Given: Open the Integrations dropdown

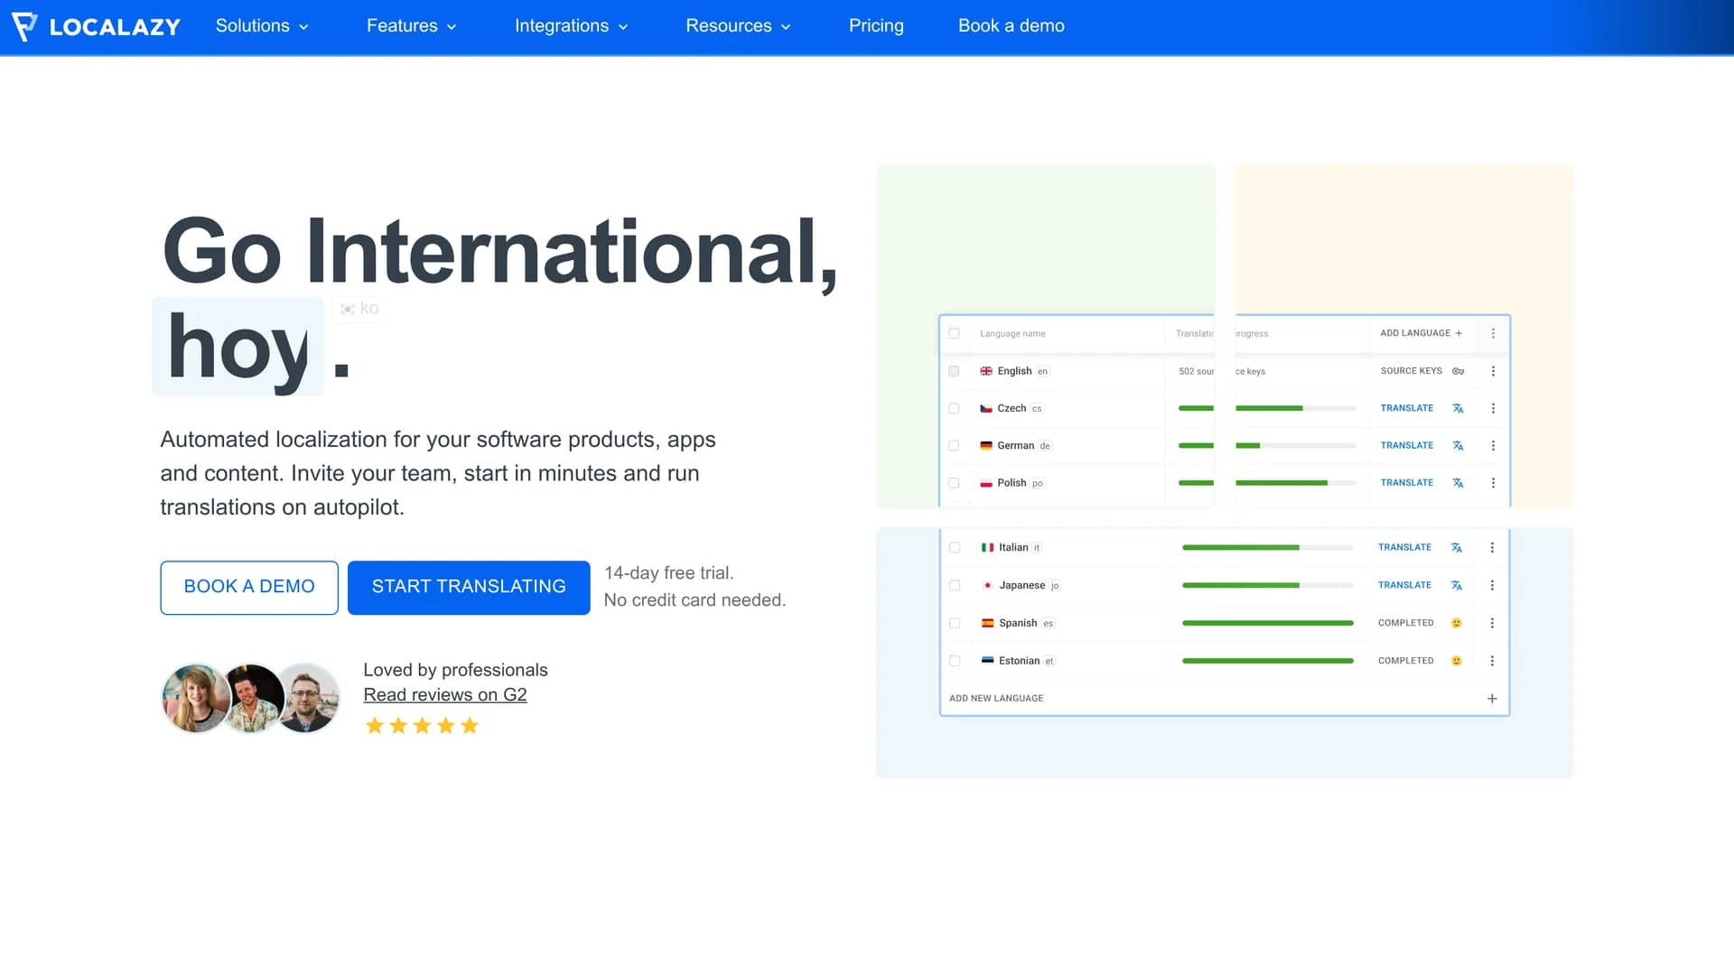Looking at the screenshot, I should pos(571,26).
